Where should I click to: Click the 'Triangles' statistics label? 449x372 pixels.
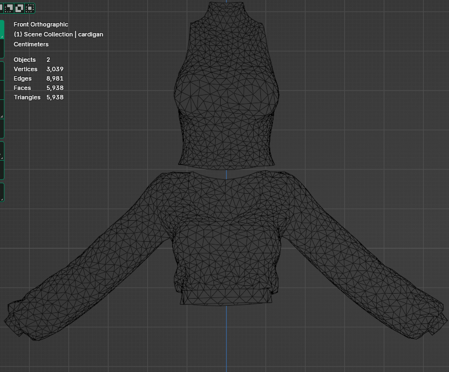27,98
